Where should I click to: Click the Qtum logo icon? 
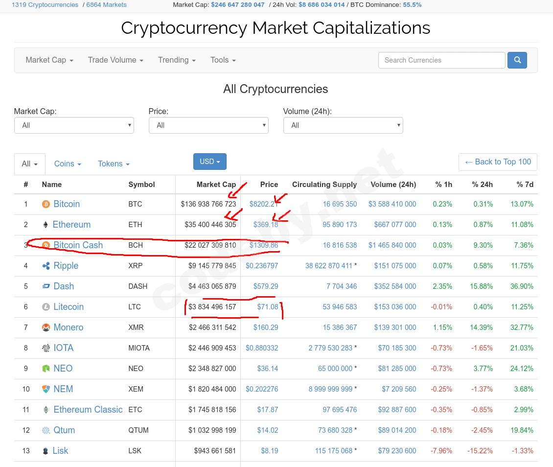point(46,430)
